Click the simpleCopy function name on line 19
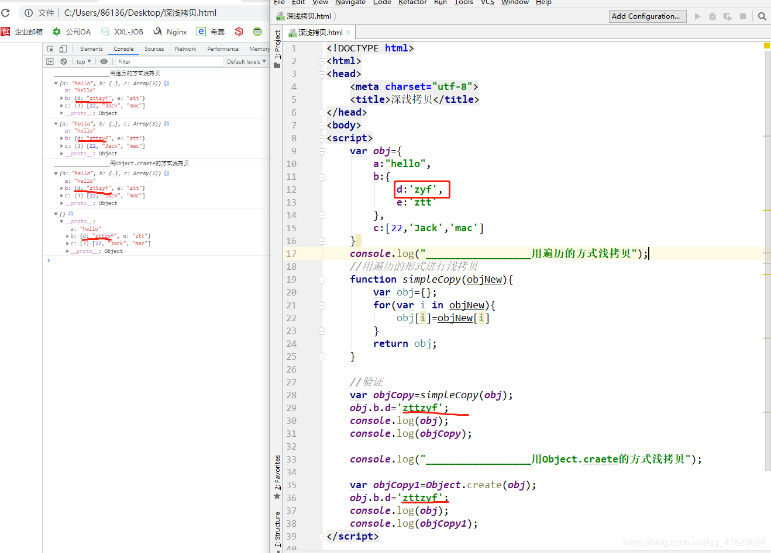Viewport: 771px width, 553px height. click(x=432, y=280)
